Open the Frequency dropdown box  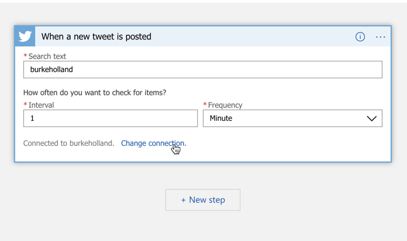(292, 118)
